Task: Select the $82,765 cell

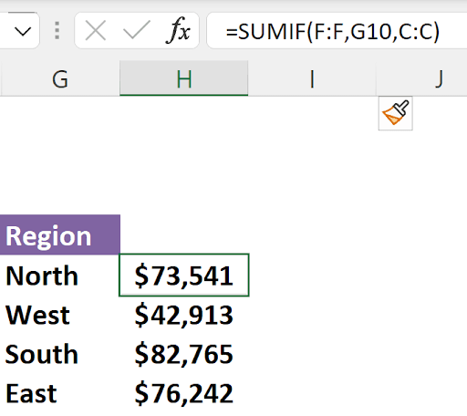Action: coord(184,354)
